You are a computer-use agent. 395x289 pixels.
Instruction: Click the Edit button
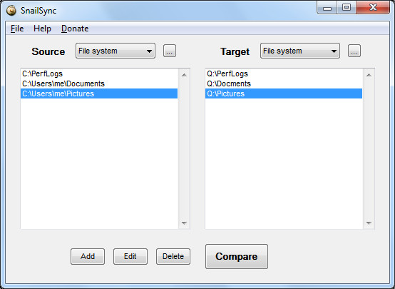(130, 256)
